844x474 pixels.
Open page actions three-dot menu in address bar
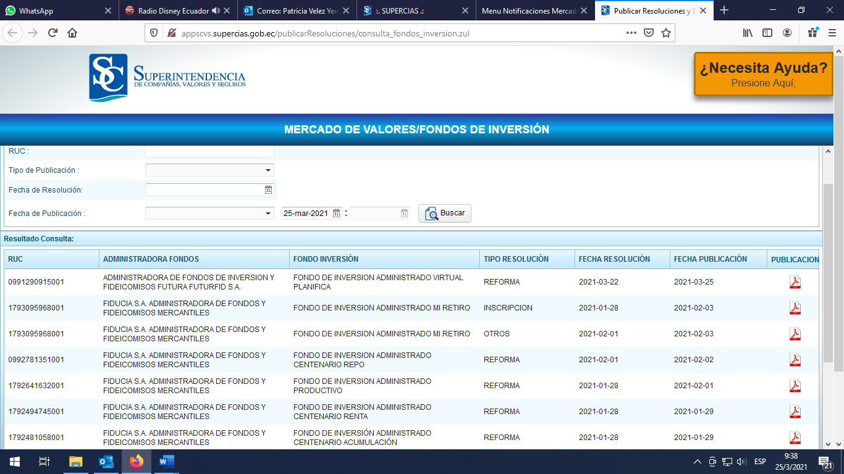pyautogui.click(x=631, y=33)
